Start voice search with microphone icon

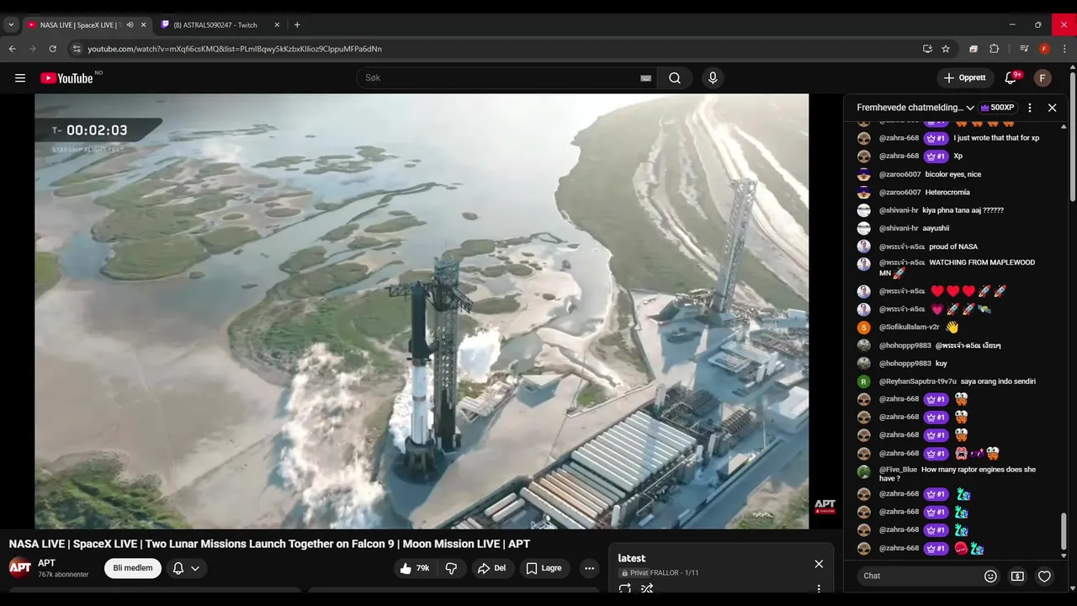713,78
